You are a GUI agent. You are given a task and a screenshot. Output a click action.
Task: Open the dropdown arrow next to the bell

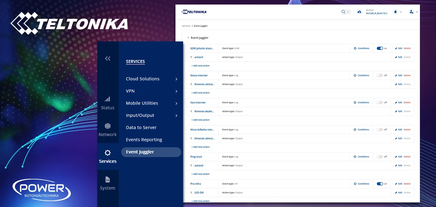[401, 12]
